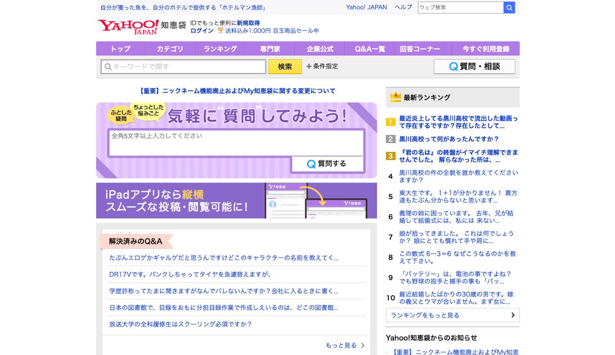Viewport: 615px width, 355px height.
Task: Focus the キーワードで探す search field
Action: pyautogui.click(x=184, y=67)
